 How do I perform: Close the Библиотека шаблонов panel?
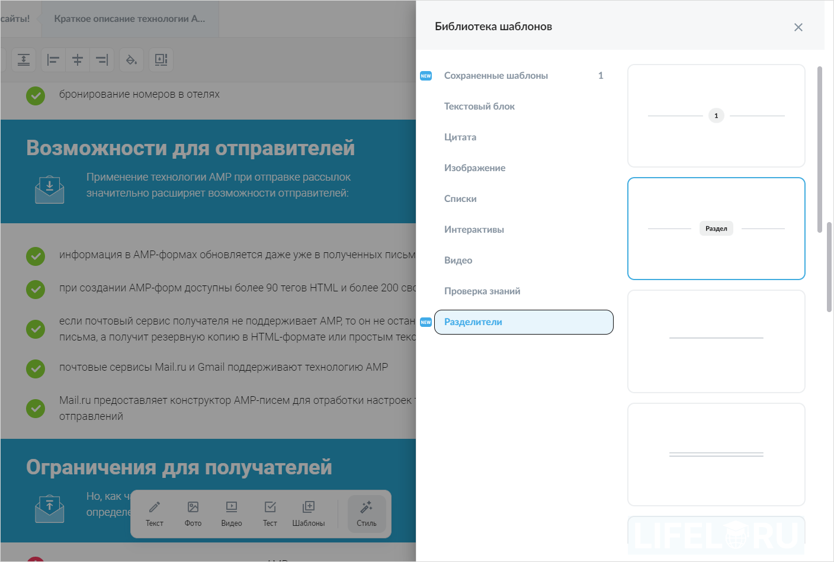tap(798, 27)
